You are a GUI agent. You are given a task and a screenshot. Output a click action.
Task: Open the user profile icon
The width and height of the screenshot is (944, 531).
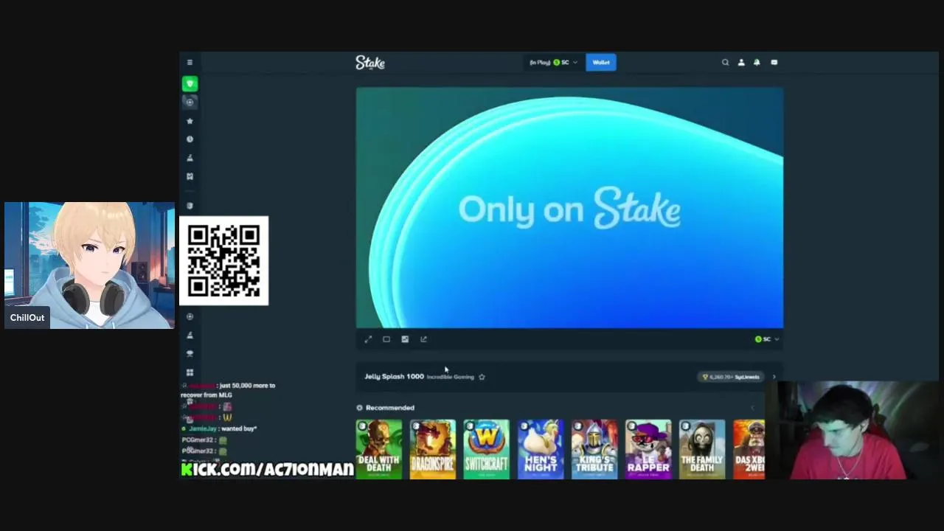(741, 63)
